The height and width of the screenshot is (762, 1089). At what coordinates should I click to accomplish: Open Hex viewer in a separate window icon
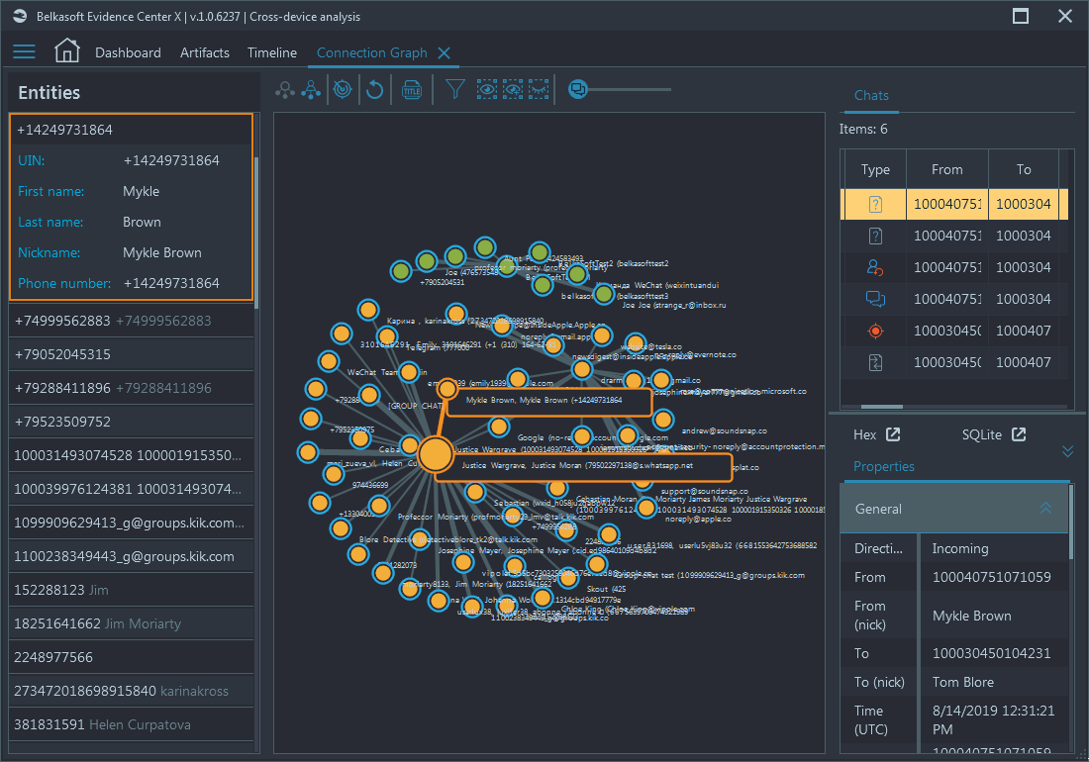[x=893, y=434]
